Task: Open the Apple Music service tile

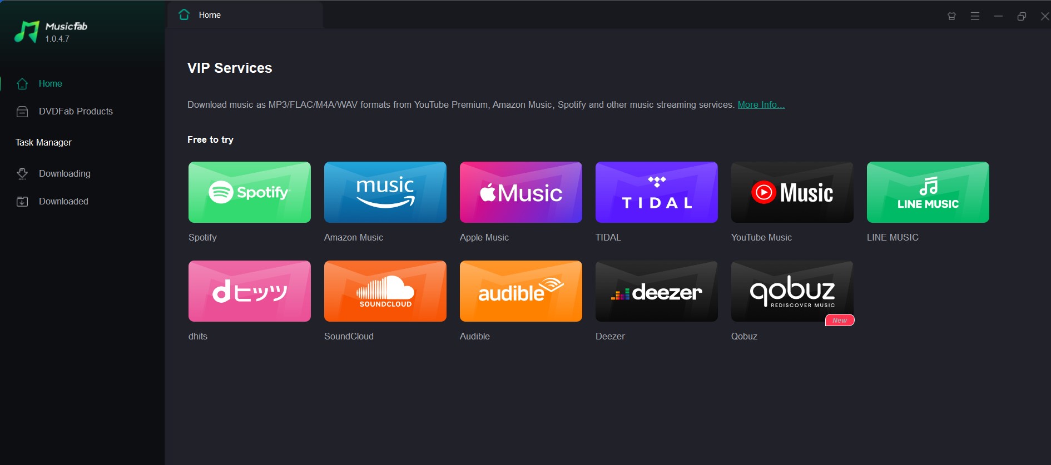Action: (x=521, y=192)
